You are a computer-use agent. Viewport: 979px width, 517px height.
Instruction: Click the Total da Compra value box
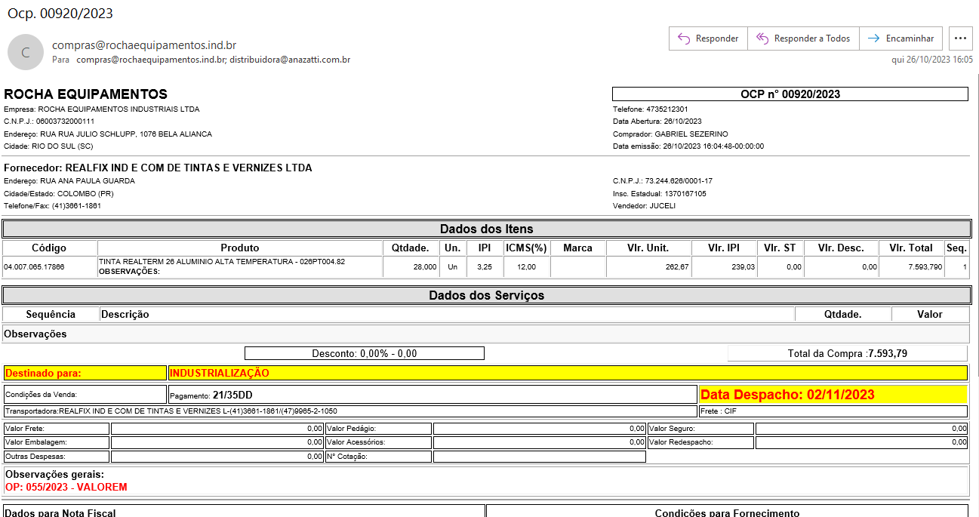[x=847, y=353]
